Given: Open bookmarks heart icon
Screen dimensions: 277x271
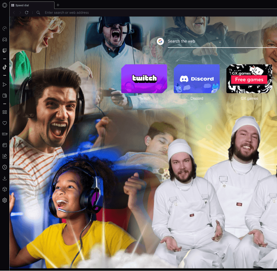Looking at the screenshot, I should point(5,123).
